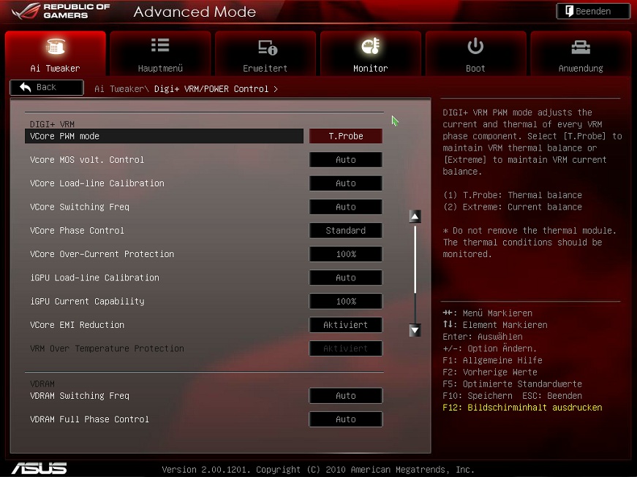Screen dimensions: 637x477
Task: Select the VCore Over-Current Protection label
Action: click(x=102, y=254)
